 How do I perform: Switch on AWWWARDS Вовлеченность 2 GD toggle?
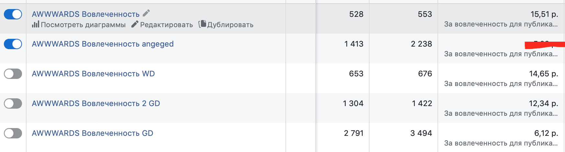click(x=13, y=103)
